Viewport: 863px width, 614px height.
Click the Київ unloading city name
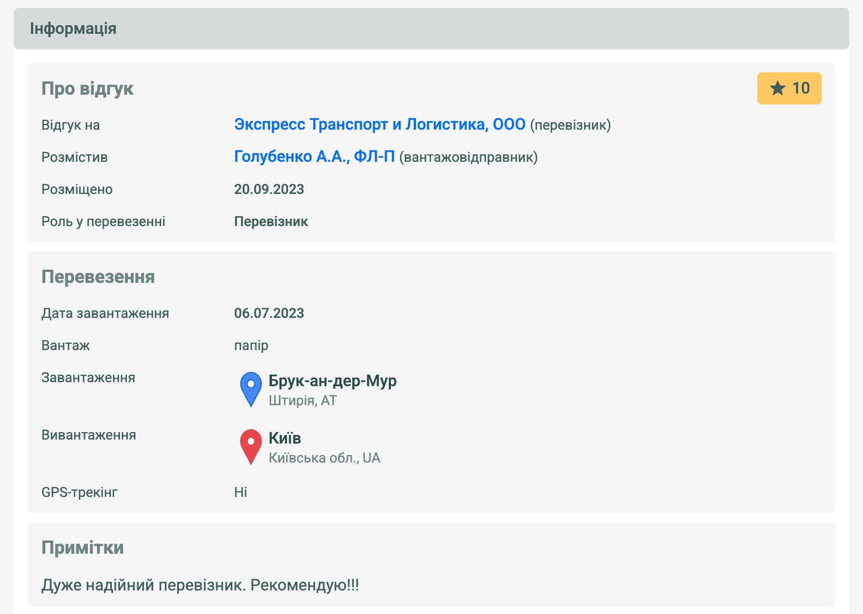point(285,438)
